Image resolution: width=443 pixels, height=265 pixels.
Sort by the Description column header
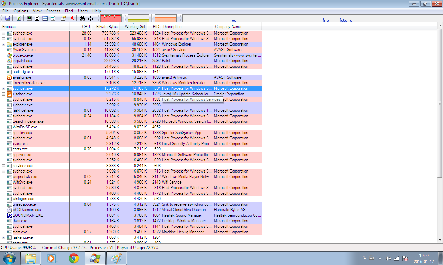(187, 27)
